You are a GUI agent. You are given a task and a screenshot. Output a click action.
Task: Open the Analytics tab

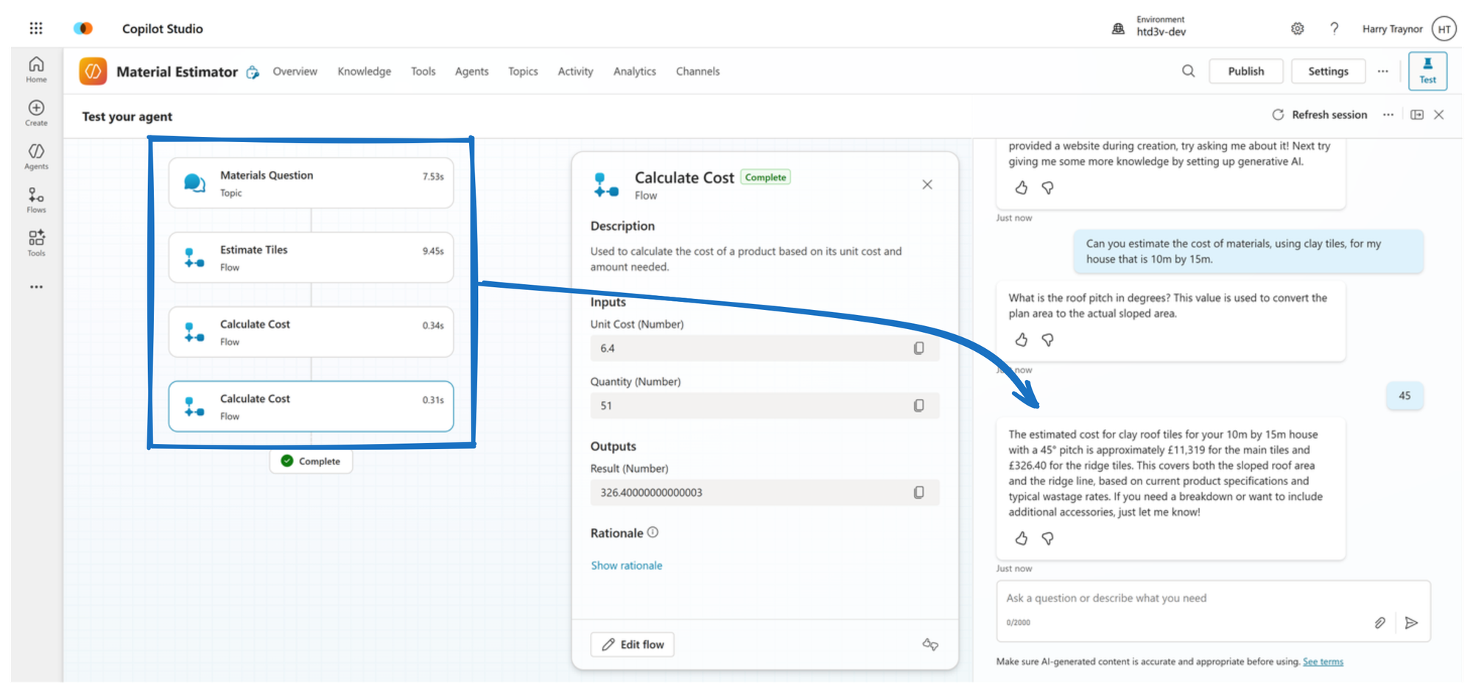634,71
